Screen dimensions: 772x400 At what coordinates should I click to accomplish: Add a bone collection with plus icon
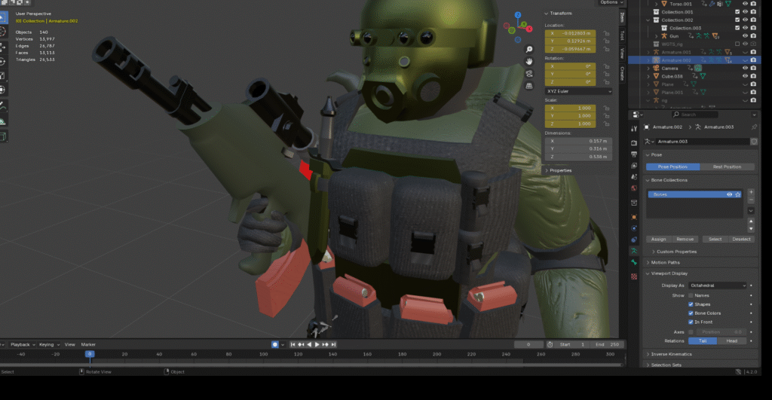click(x=751, y=192)
